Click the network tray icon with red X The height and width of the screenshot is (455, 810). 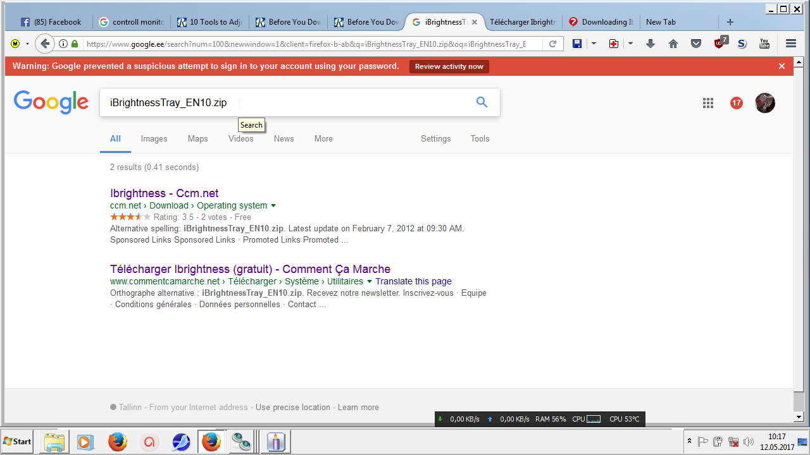point(733,441)
